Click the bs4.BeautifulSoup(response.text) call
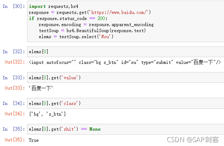The image size is (224, 146). 106,31
